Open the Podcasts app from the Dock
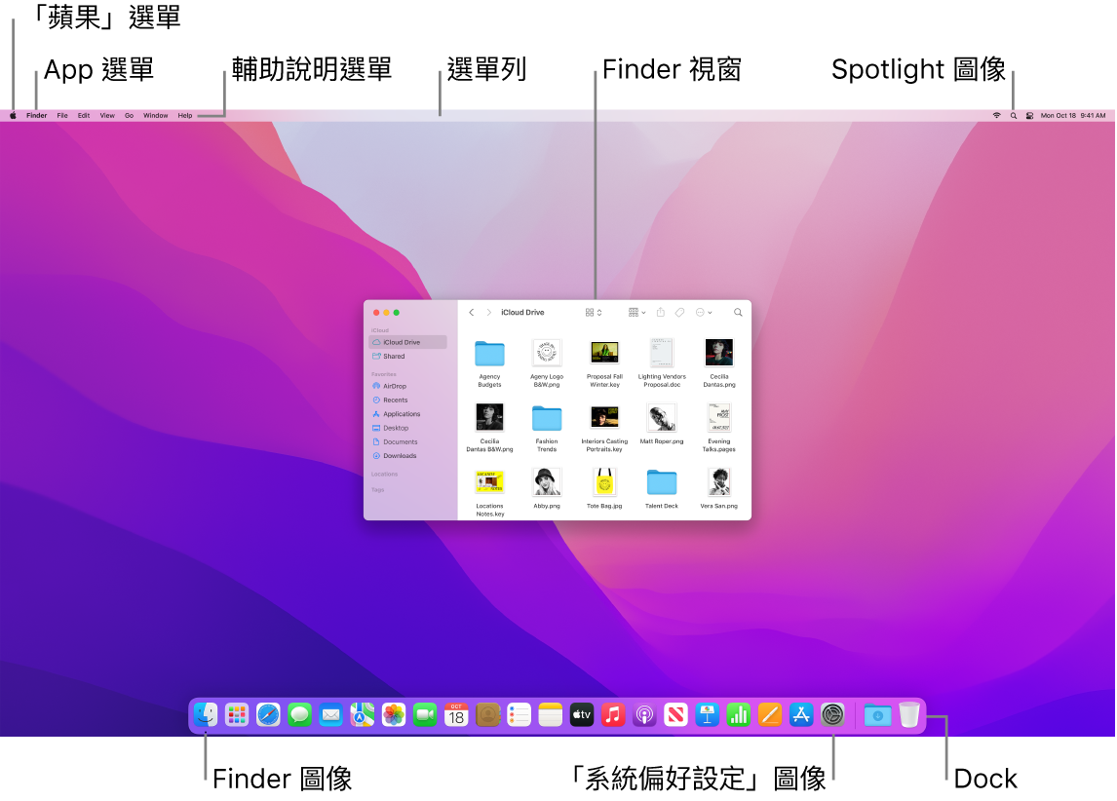This screenshot has width=1117, height=801. pyautogui.click(x=644, y=714)
